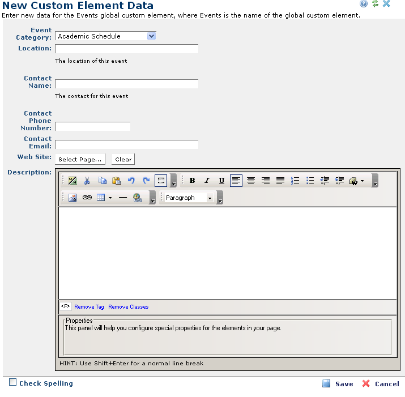Open the Event Category dropdown
The image size is (405, 397).
click(x=151, y=36)
